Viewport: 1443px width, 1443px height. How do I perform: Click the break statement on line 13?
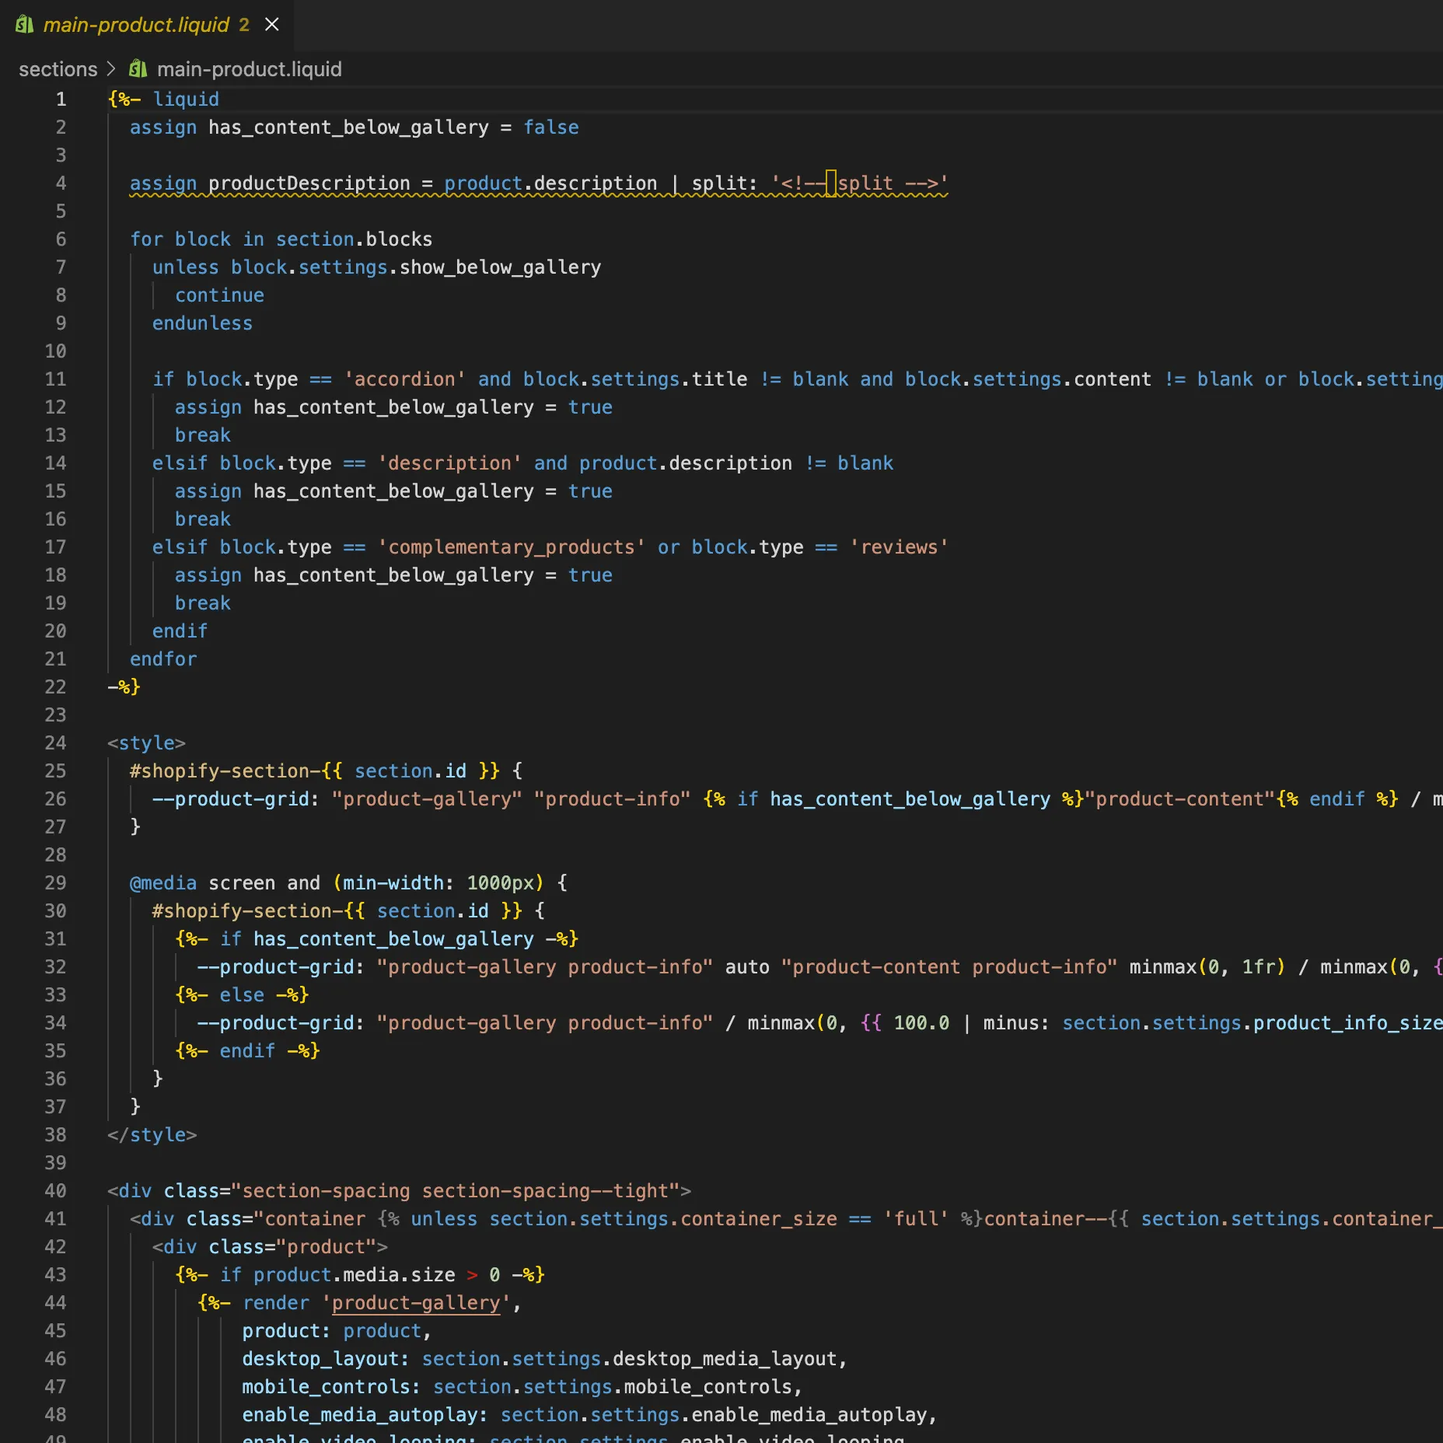[x=202, y=435]
